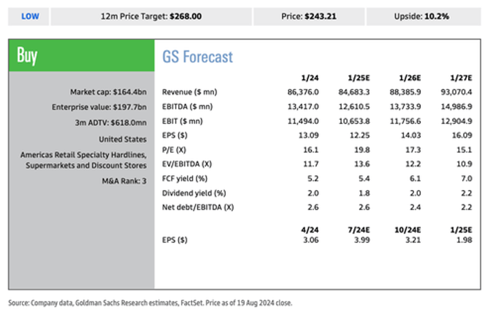Click the Americas Retail Specialty Hardlines line

[83, 155]
